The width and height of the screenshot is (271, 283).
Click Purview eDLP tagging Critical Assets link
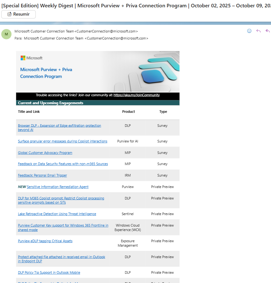tap(45, 241)
